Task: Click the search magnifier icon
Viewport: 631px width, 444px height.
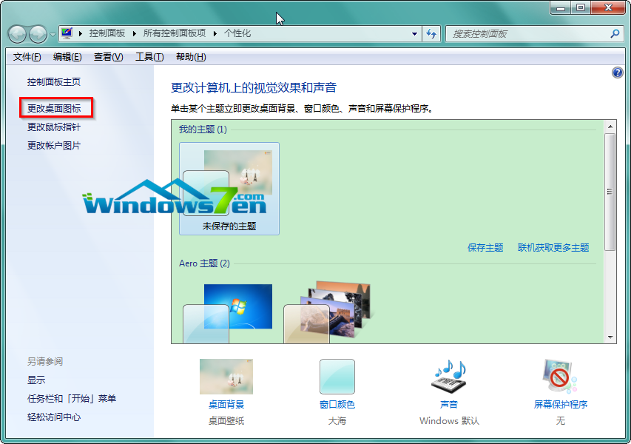Action: point(613,33)
